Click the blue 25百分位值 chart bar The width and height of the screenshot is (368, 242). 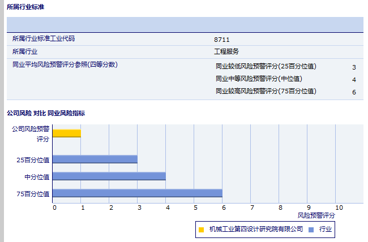tap(95, 159)
